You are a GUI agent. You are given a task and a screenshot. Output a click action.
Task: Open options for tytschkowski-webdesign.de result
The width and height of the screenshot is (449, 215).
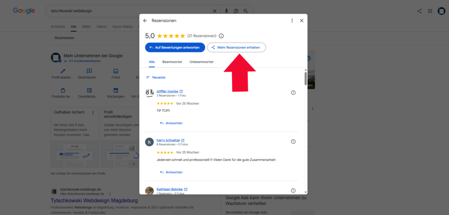[x=109, y=194]
